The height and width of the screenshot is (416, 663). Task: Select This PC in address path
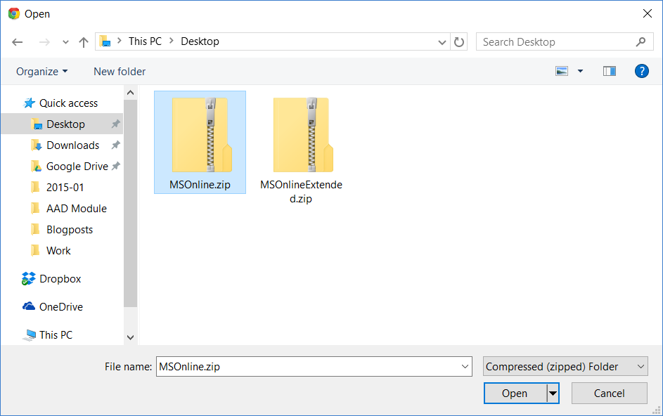145,41
